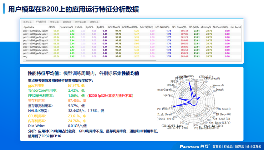Click the value 32.44GB/s，1.76%，低
The image size is (264, 150).
(86, 111)
